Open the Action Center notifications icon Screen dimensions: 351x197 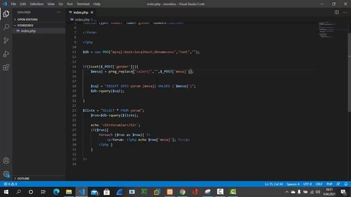tap(344, 192)
